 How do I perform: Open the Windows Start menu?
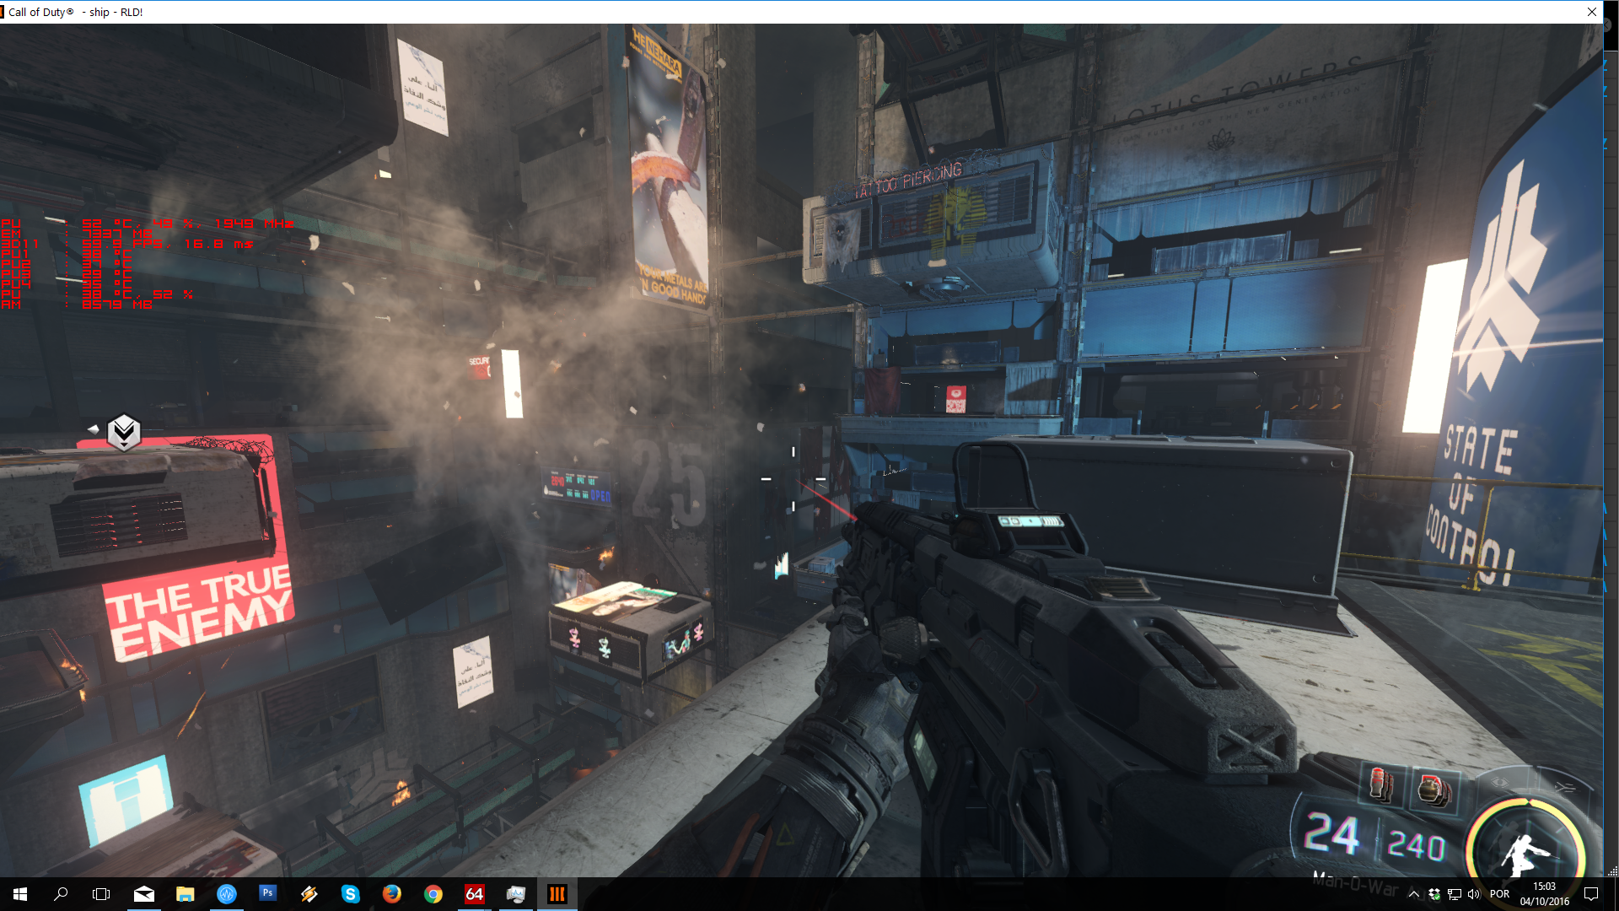(x=20, y=894)
